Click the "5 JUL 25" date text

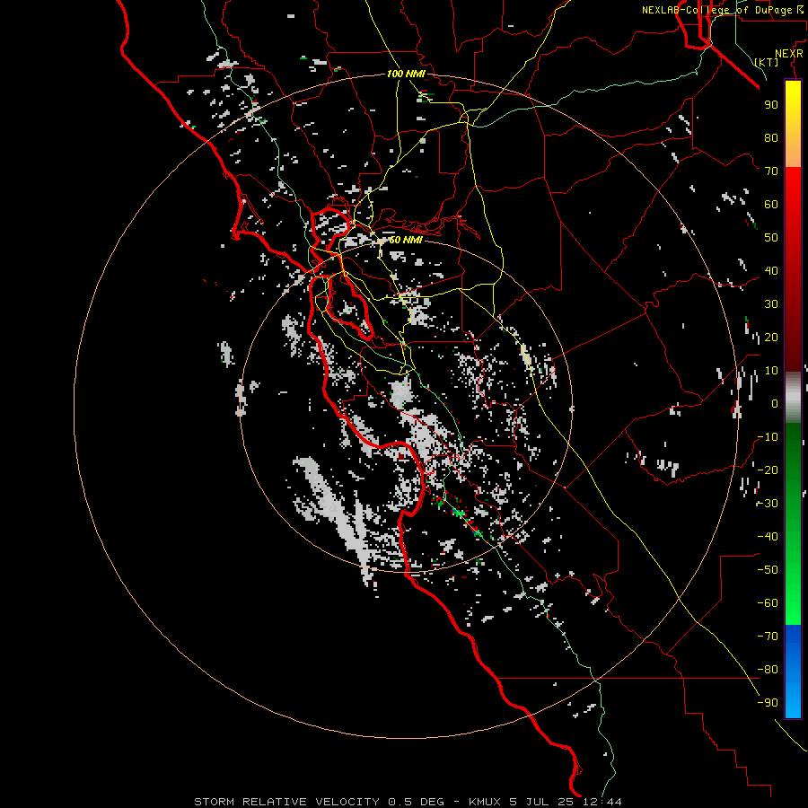[x=542, y=802]
